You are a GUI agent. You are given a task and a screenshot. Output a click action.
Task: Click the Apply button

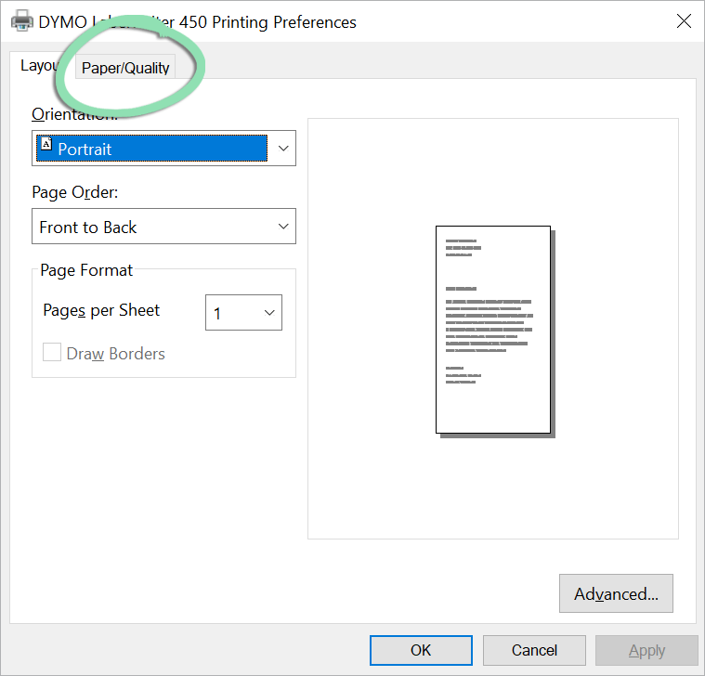[646, 650]
